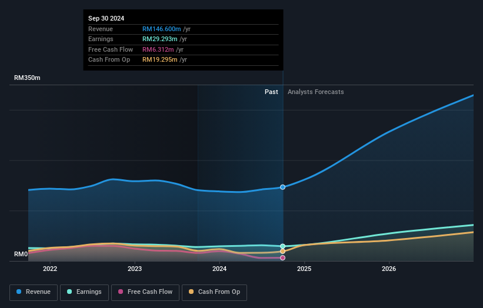Click the Earnings row label in tooltip
The width and height of the screenshot is (483, 308).
click(101, 39)
